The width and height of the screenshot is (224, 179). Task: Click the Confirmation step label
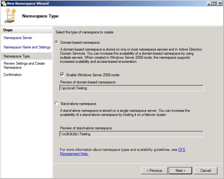(x=12, y=75)
